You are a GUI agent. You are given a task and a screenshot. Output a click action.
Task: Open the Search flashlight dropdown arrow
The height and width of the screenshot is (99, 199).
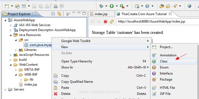[180, 6]
